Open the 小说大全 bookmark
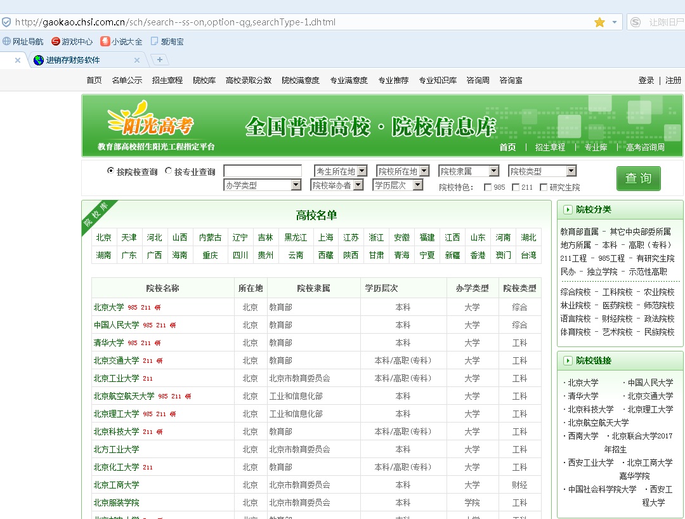685x519 pixels. tap(121, 42)
